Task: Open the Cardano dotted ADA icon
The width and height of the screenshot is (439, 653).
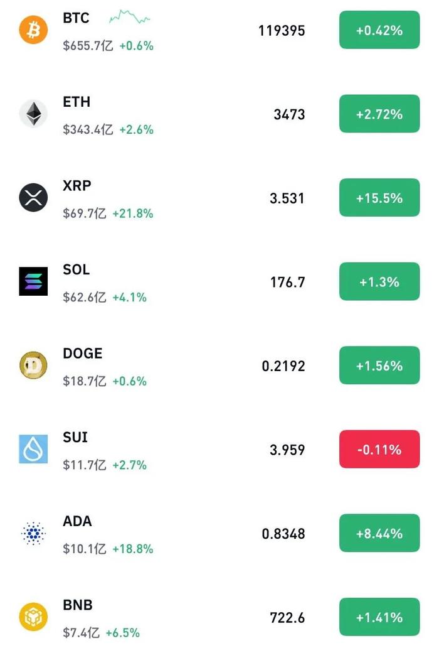Action: 33,533
